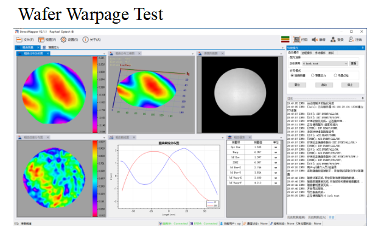Click the SORI row in results table
The height and width of the screenshot is (234, 378).
coord(253,162)
